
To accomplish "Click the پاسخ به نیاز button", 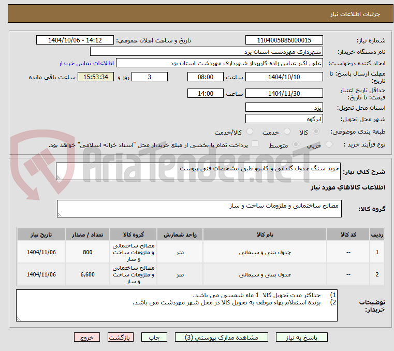I will tap(301, 337).
